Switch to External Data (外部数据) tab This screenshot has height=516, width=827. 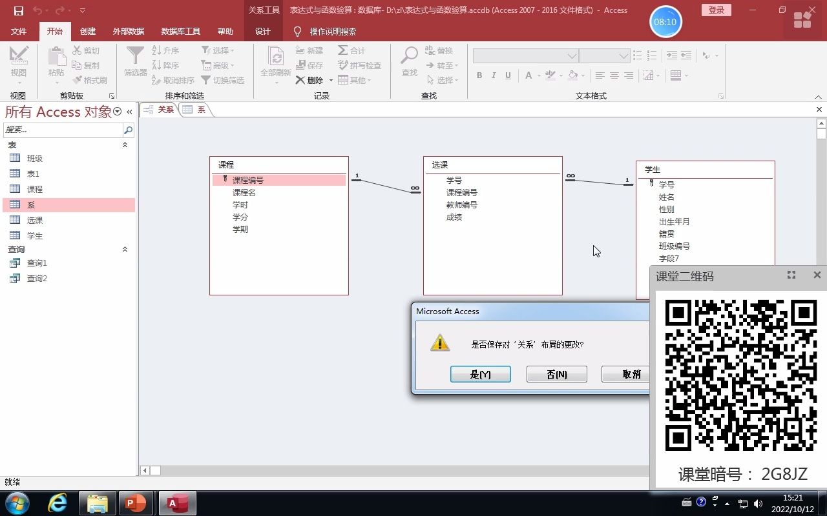point(129,32)
